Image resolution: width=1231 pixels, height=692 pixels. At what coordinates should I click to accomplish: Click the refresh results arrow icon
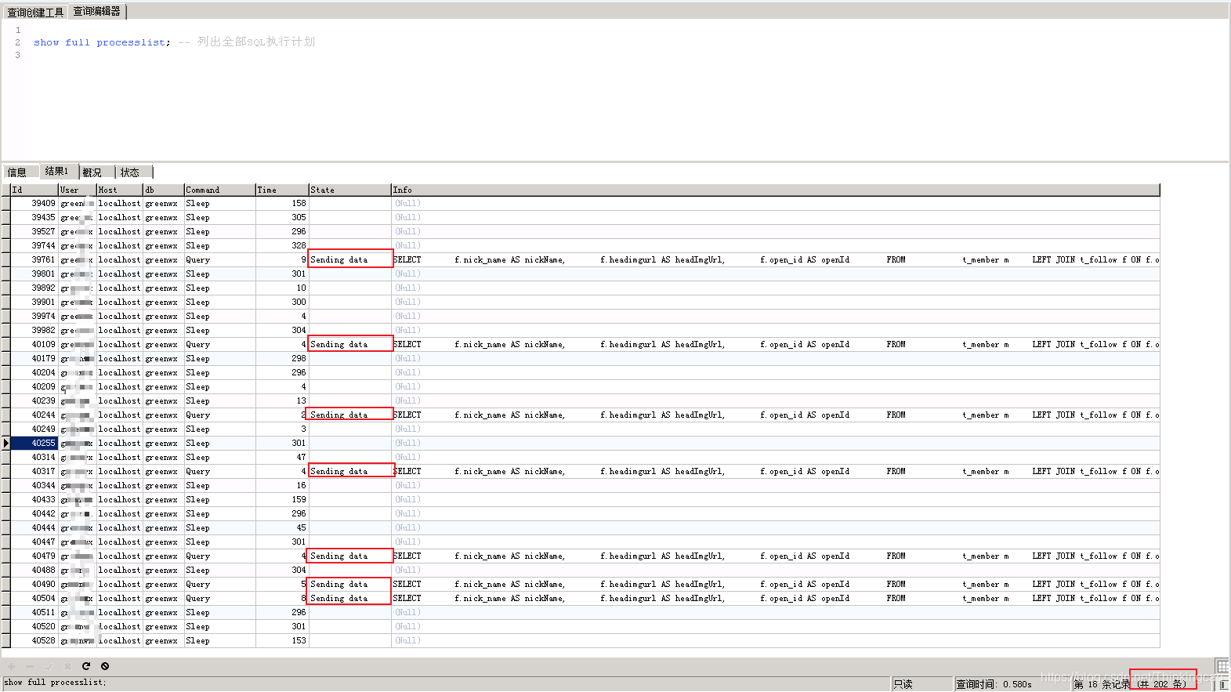tap(86, 666)
